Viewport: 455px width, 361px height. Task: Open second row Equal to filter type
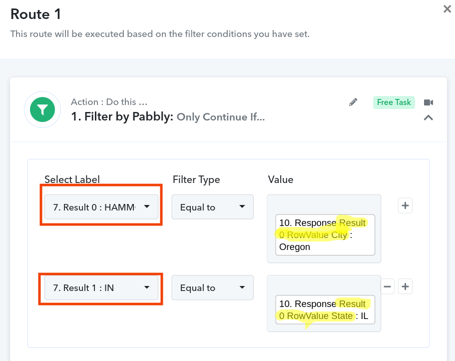pos(212,287)
